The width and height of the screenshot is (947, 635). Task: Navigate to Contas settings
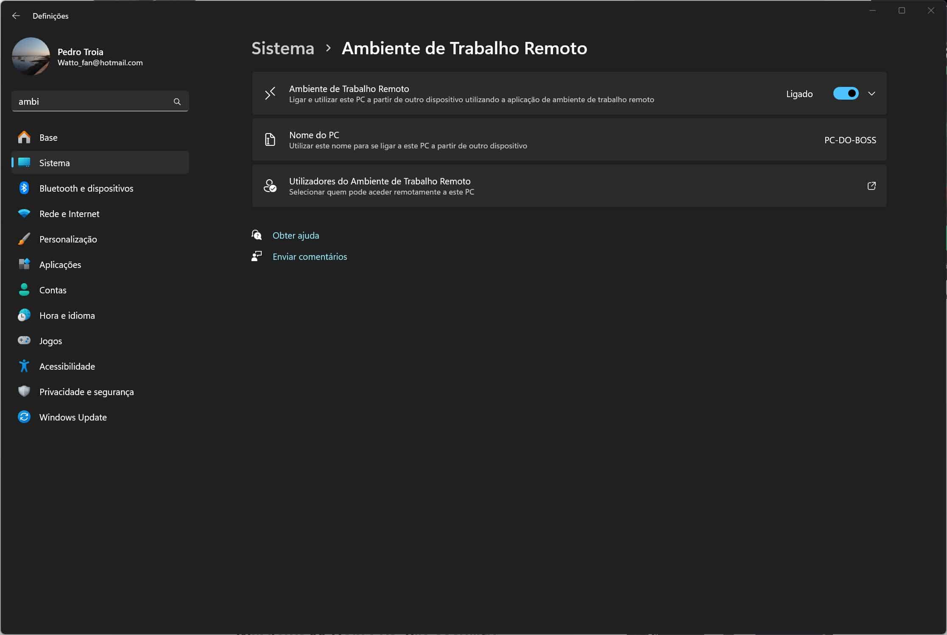pyautogui.click(x=53, y=290)
